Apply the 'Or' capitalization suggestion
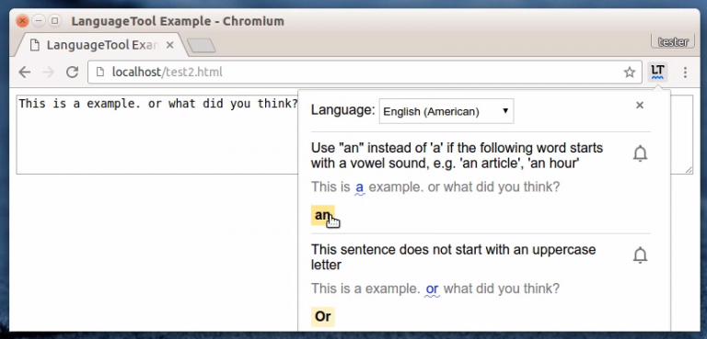Screen dimensions: 707x339 [x=323, y=316]
